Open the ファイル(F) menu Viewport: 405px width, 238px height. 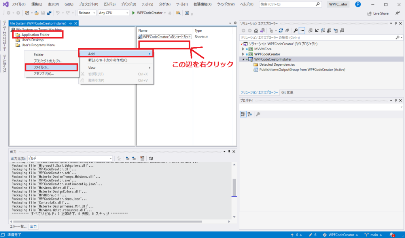click(x=19, y=4)
